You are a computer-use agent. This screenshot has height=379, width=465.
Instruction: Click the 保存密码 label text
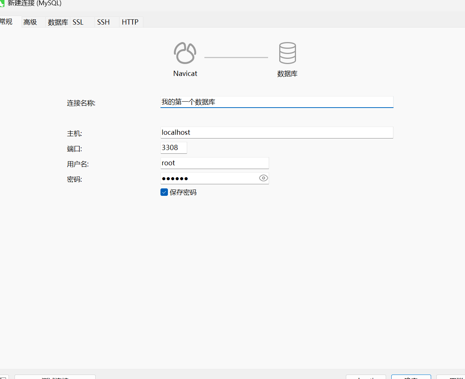tap(183, 192)
